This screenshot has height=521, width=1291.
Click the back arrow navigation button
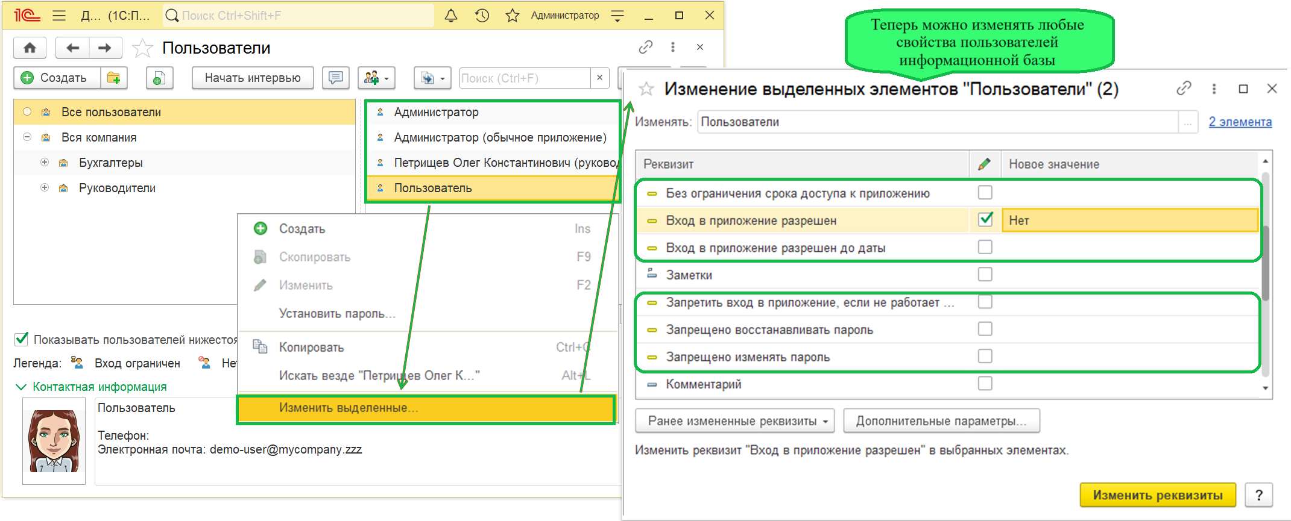[x=72, y=48]
